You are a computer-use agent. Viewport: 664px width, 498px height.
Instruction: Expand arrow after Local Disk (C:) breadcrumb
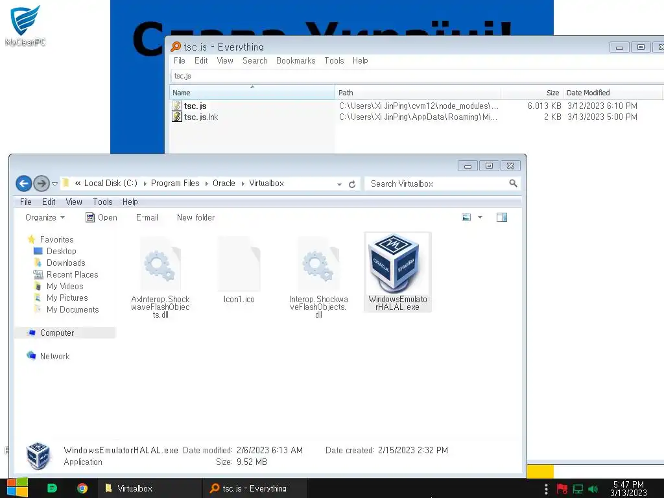coord(145,184)
